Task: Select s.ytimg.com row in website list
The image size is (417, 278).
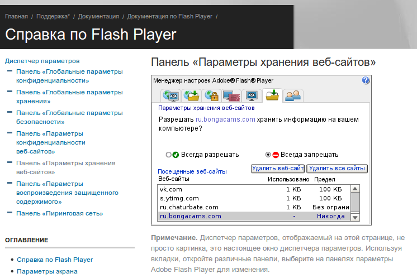Action: click(x=254, y=198)
